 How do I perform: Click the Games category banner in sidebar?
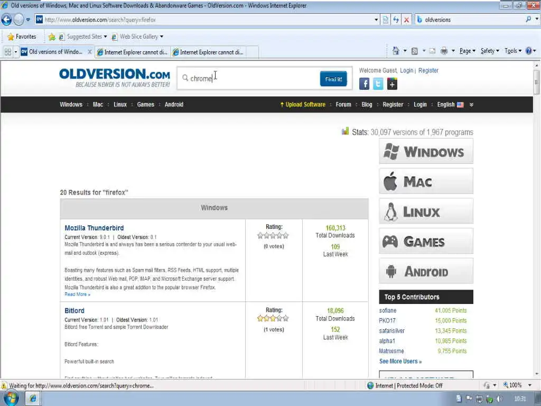click(426, 241)
